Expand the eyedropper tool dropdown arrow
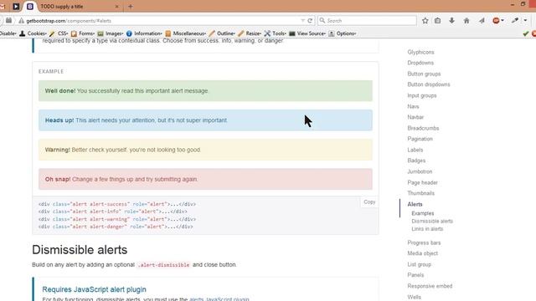This screenshot has height=301, width=536. pyautogui.click(x=525, y=20)
